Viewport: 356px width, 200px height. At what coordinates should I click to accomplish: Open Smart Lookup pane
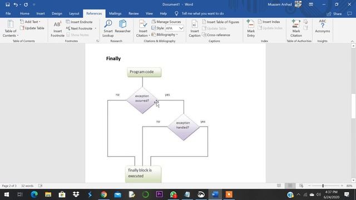(x=108, y=28)
